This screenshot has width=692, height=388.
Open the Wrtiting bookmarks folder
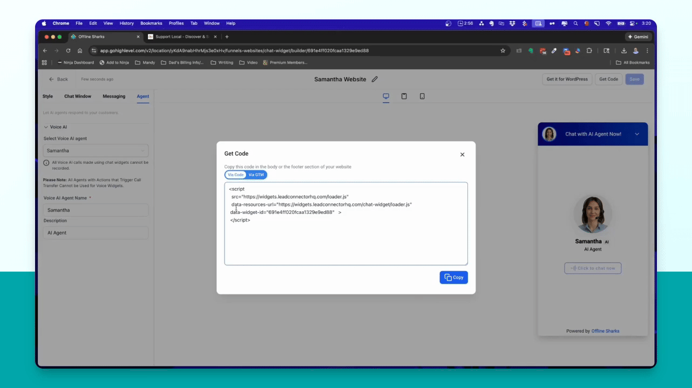pos(222,63)
